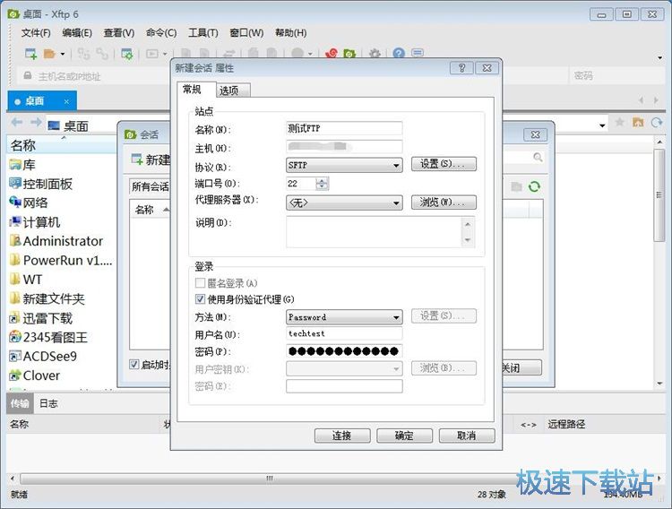Click the Forward navigation arrow icon

(x=36, y=123)
